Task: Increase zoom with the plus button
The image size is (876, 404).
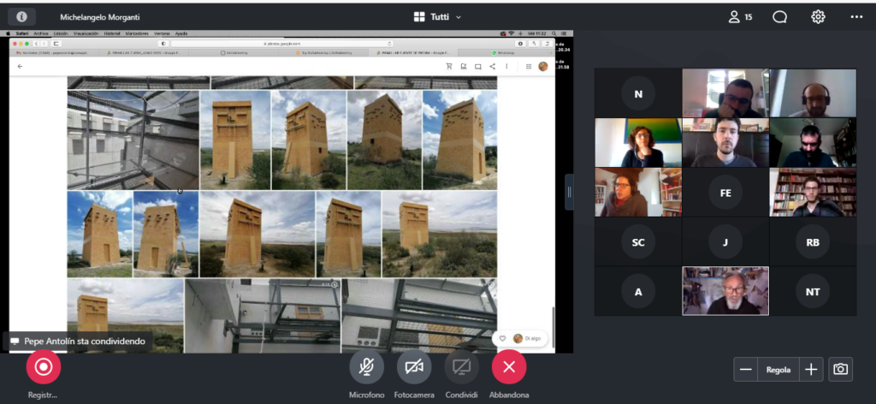Action: (x=811, y=370)
